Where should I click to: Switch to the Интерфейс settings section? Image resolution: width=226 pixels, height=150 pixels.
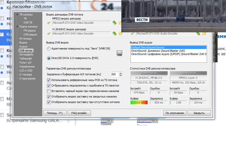26,54
